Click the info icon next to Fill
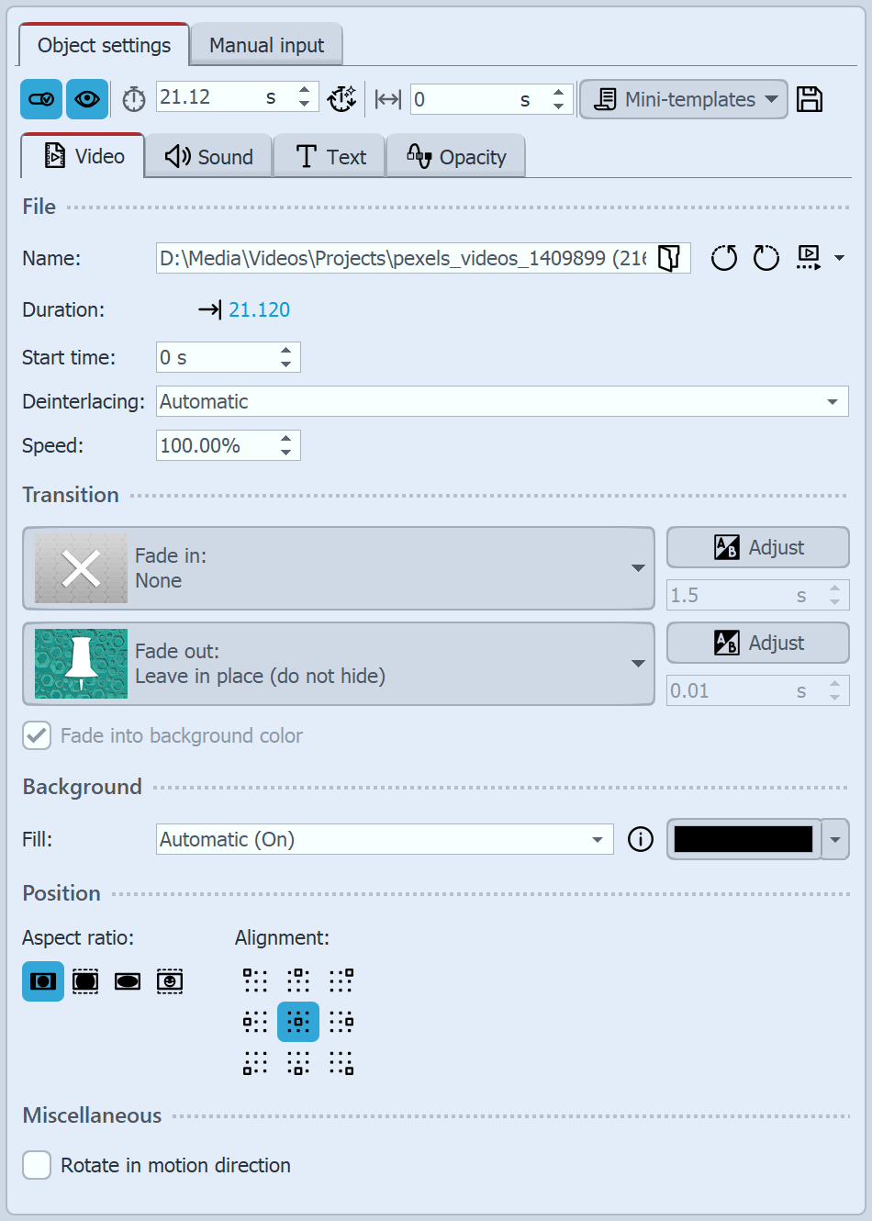The image size is (872, 1221). 640,839
